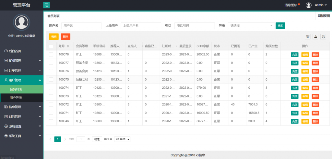The image size is (332, 159).
Task: Click 充值 for account 100078
Action: 295,55
